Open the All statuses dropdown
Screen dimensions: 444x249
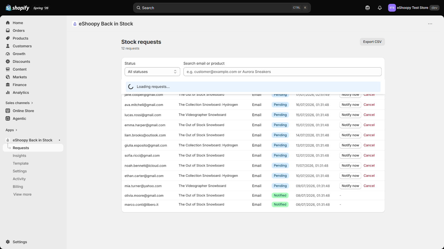pyautogui.click(x=152, y=72)
